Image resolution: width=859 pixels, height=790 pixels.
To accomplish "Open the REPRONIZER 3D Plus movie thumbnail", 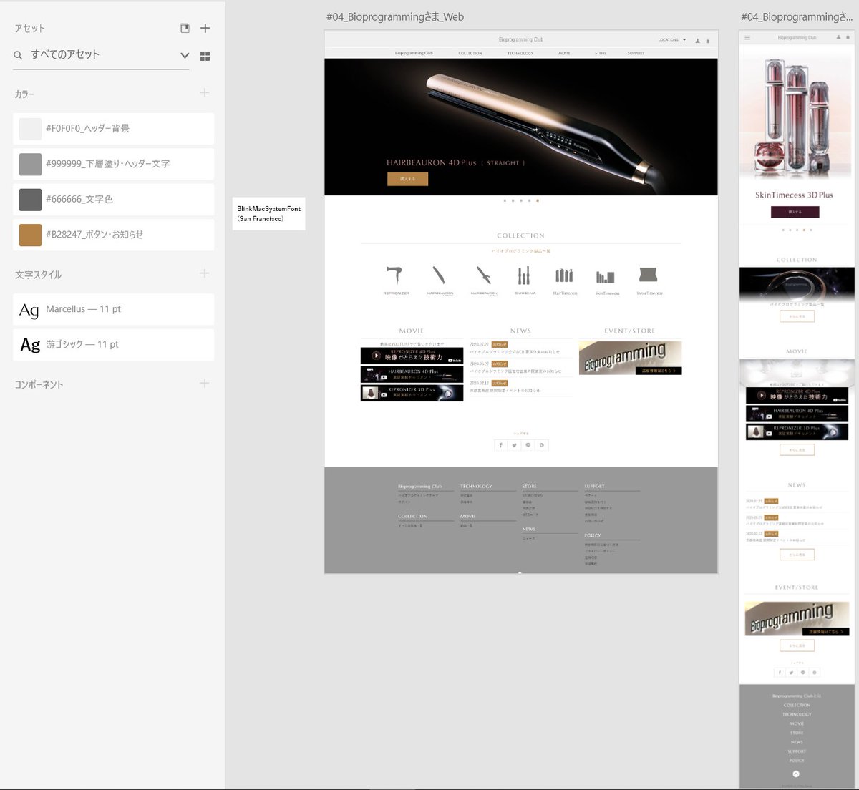I will click(412, 393).
